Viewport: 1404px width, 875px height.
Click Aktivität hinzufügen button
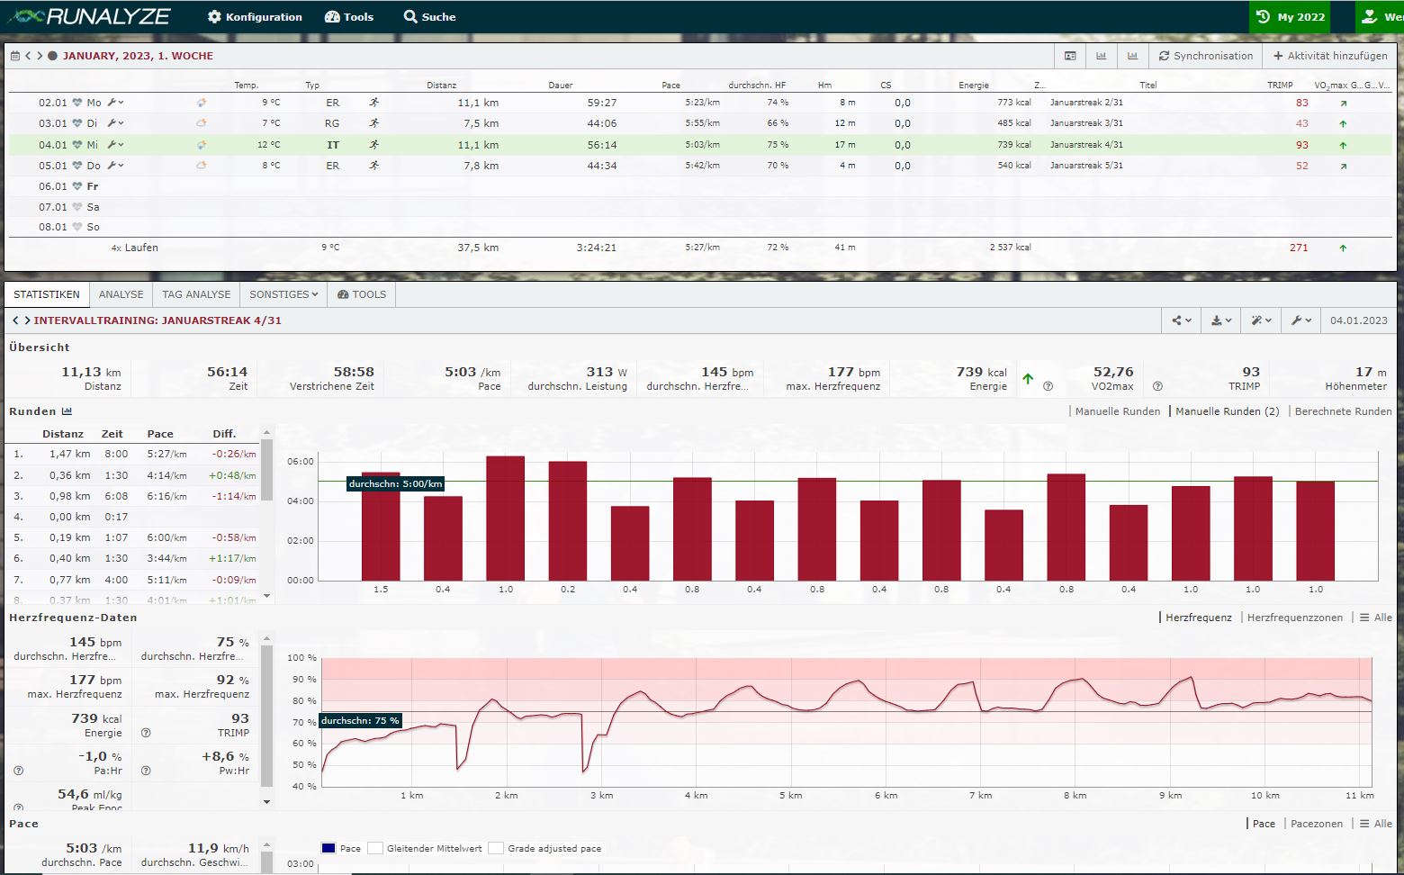click(x=1329, y=56)
